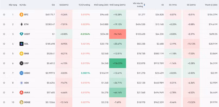Click BNB OI 1h change +1.18%
This screenshot has height=107, width=219.
click(173, 54)
